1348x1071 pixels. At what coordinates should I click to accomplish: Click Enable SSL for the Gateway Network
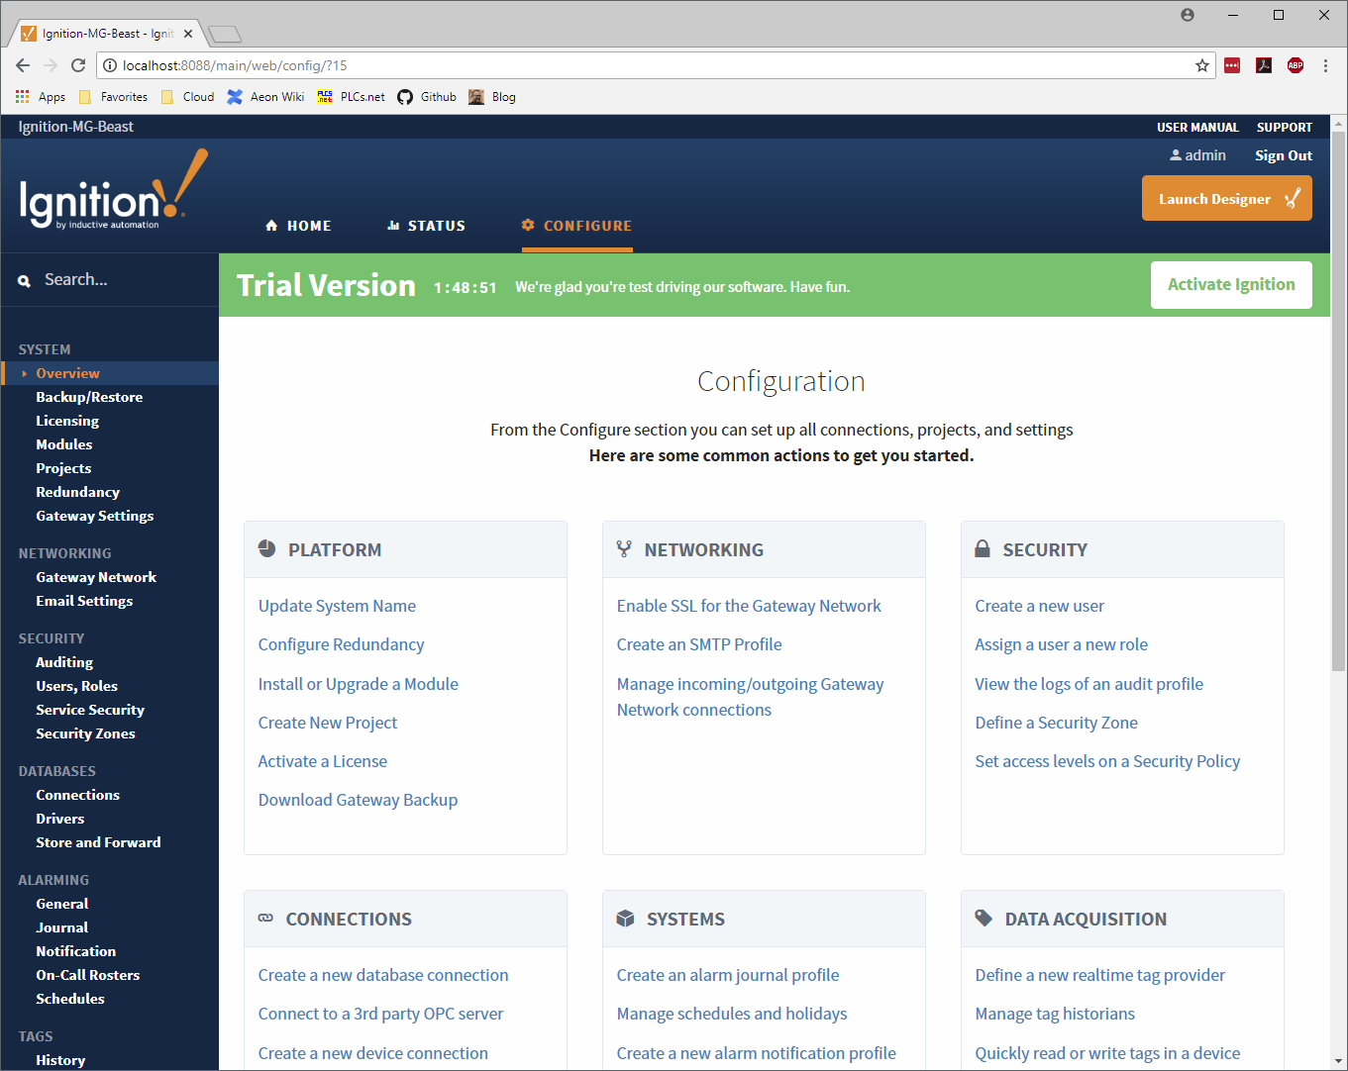pyautogui.click(x=749, y=606)
